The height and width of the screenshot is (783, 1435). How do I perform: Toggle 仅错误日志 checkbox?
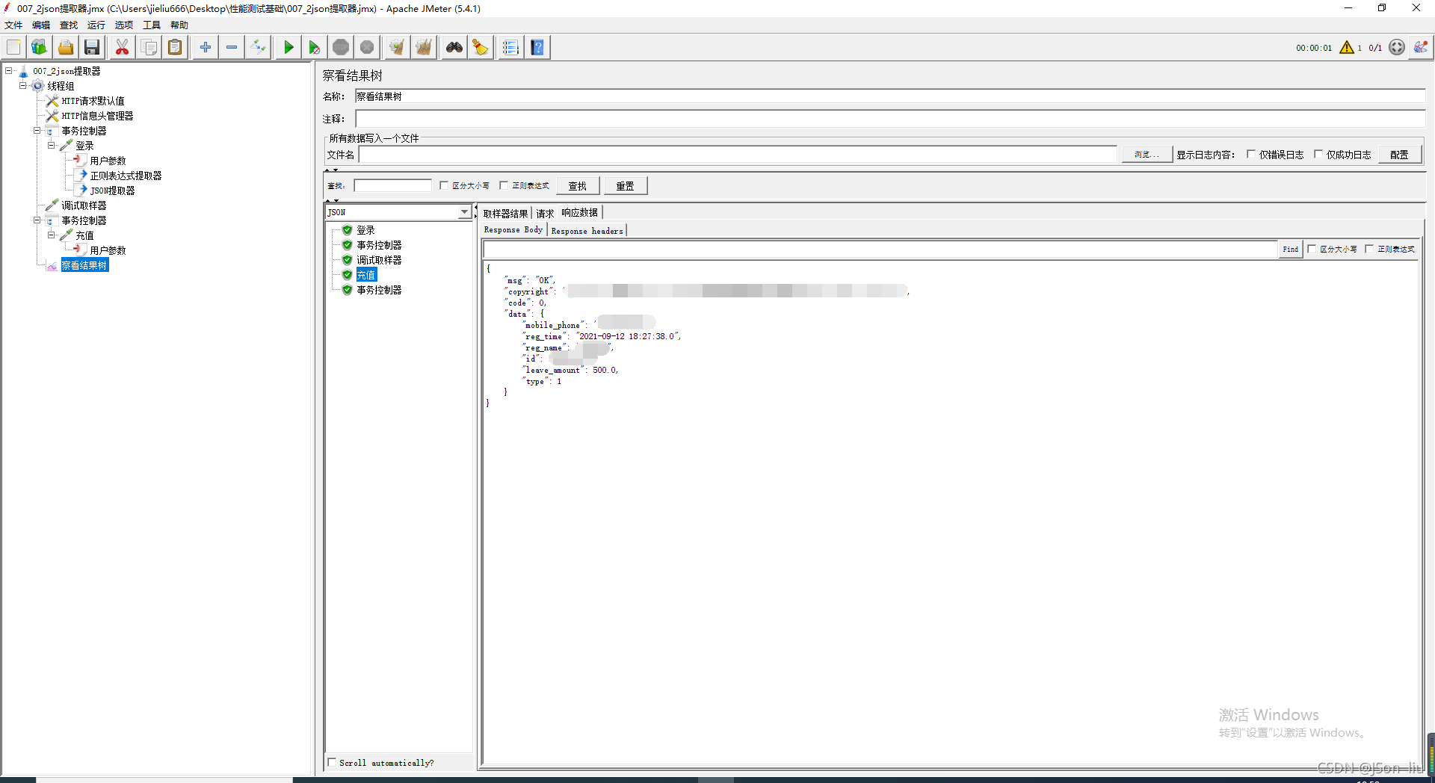(1250, 155)
